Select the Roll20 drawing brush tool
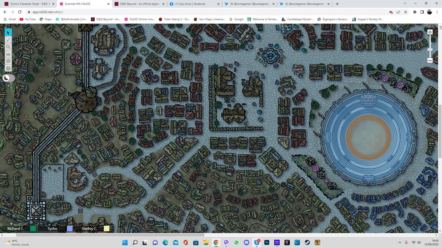This screenshot has height=248, width=442. click(x=8, y=40)
